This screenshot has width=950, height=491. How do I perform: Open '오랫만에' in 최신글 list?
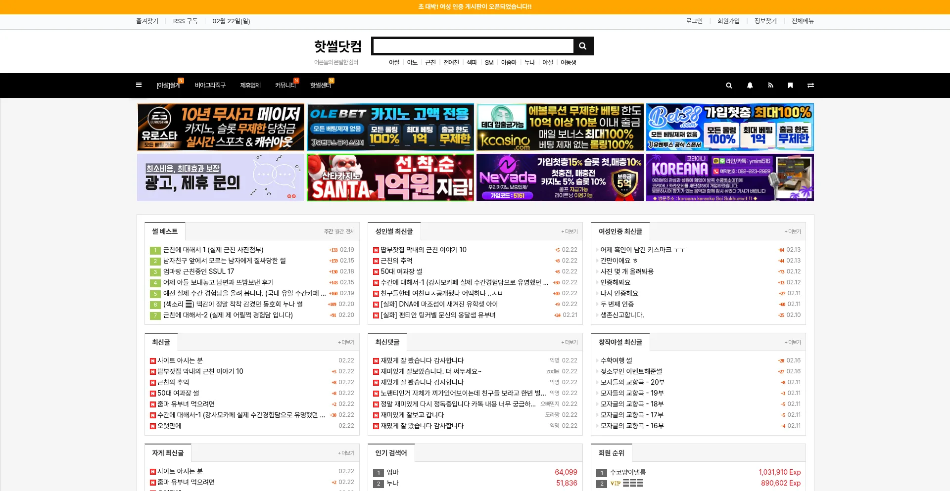pyautogui.click(x=169, y=426)
